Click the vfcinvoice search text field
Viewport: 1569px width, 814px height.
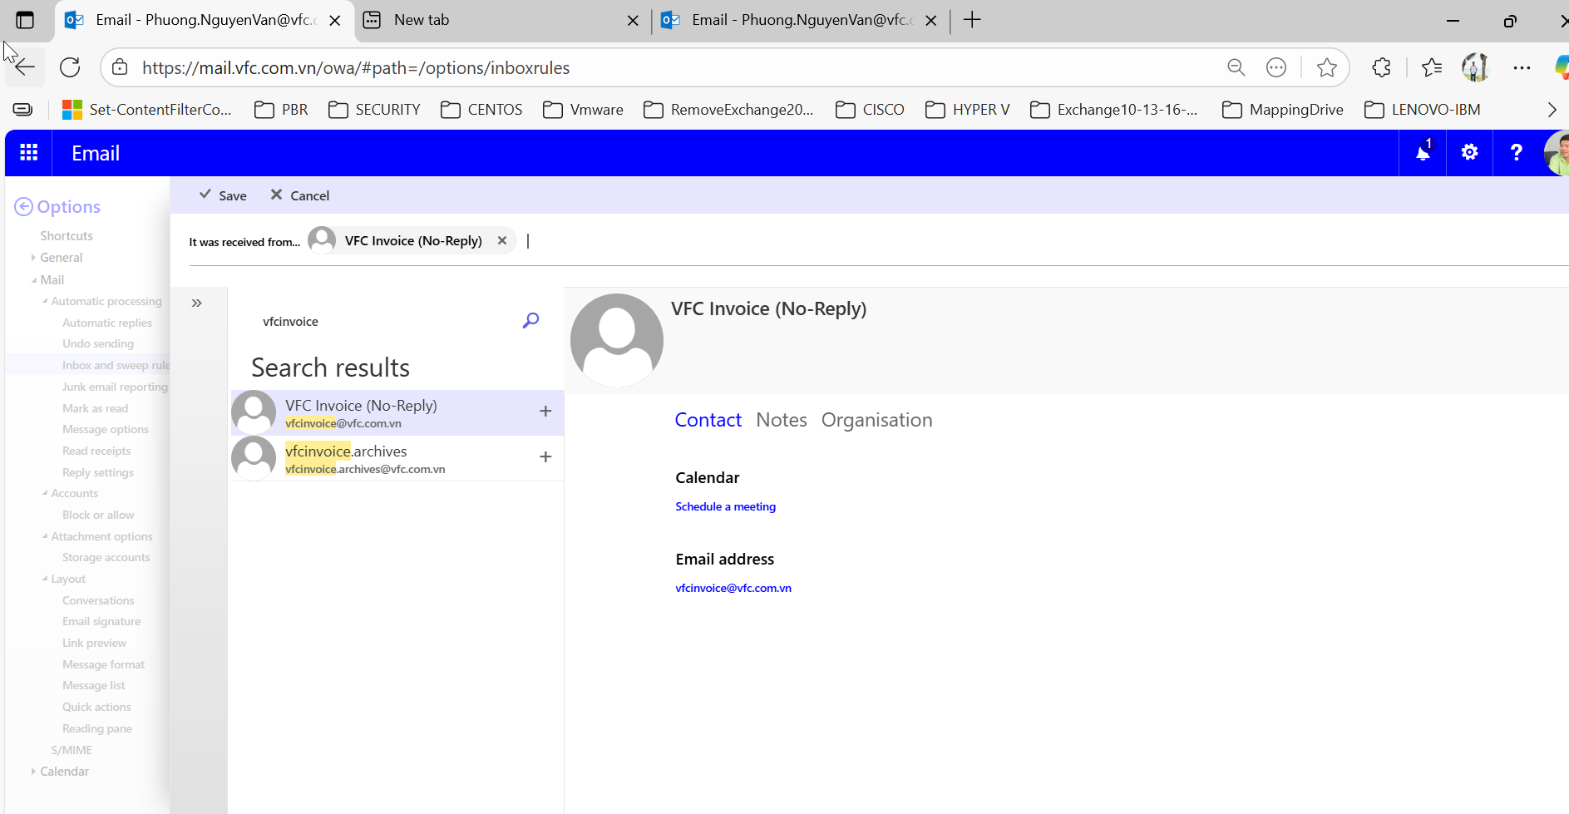pos(382,322)
